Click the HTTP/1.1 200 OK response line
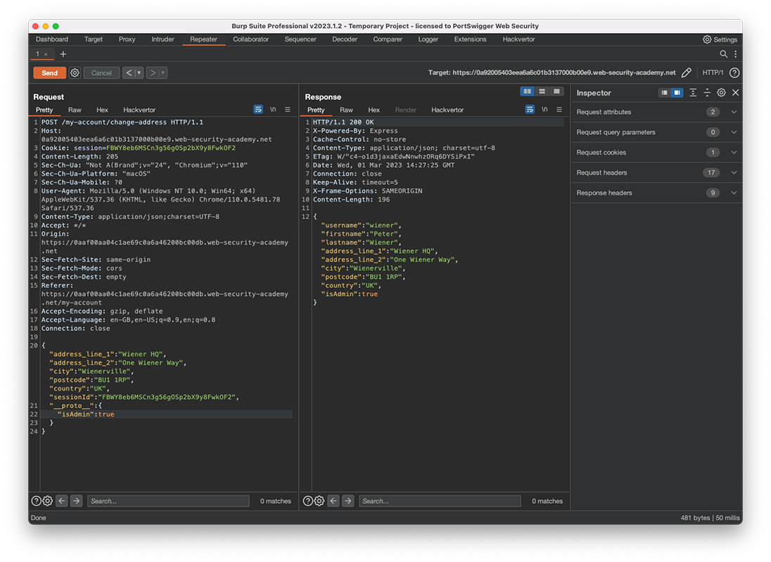 point(343,122)
